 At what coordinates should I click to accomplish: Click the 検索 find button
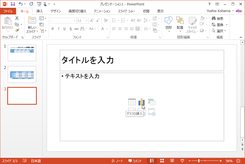(x=218, y=19)
